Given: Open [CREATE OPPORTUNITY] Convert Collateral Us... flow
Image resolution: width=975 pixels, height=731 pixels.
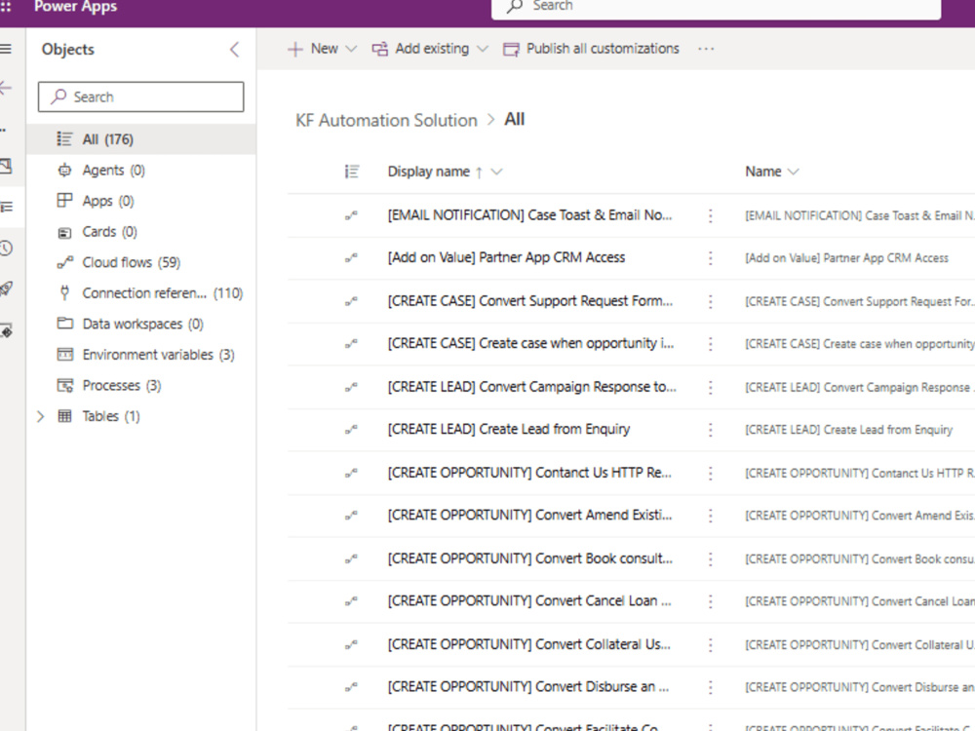Looking at the screenshot, I should click(x=529, y=644).
